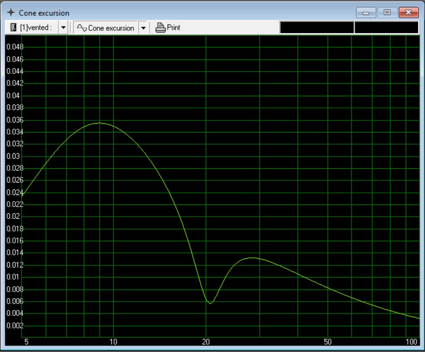
Task: Close the Cone excursion window
Action: coord(408,12)
